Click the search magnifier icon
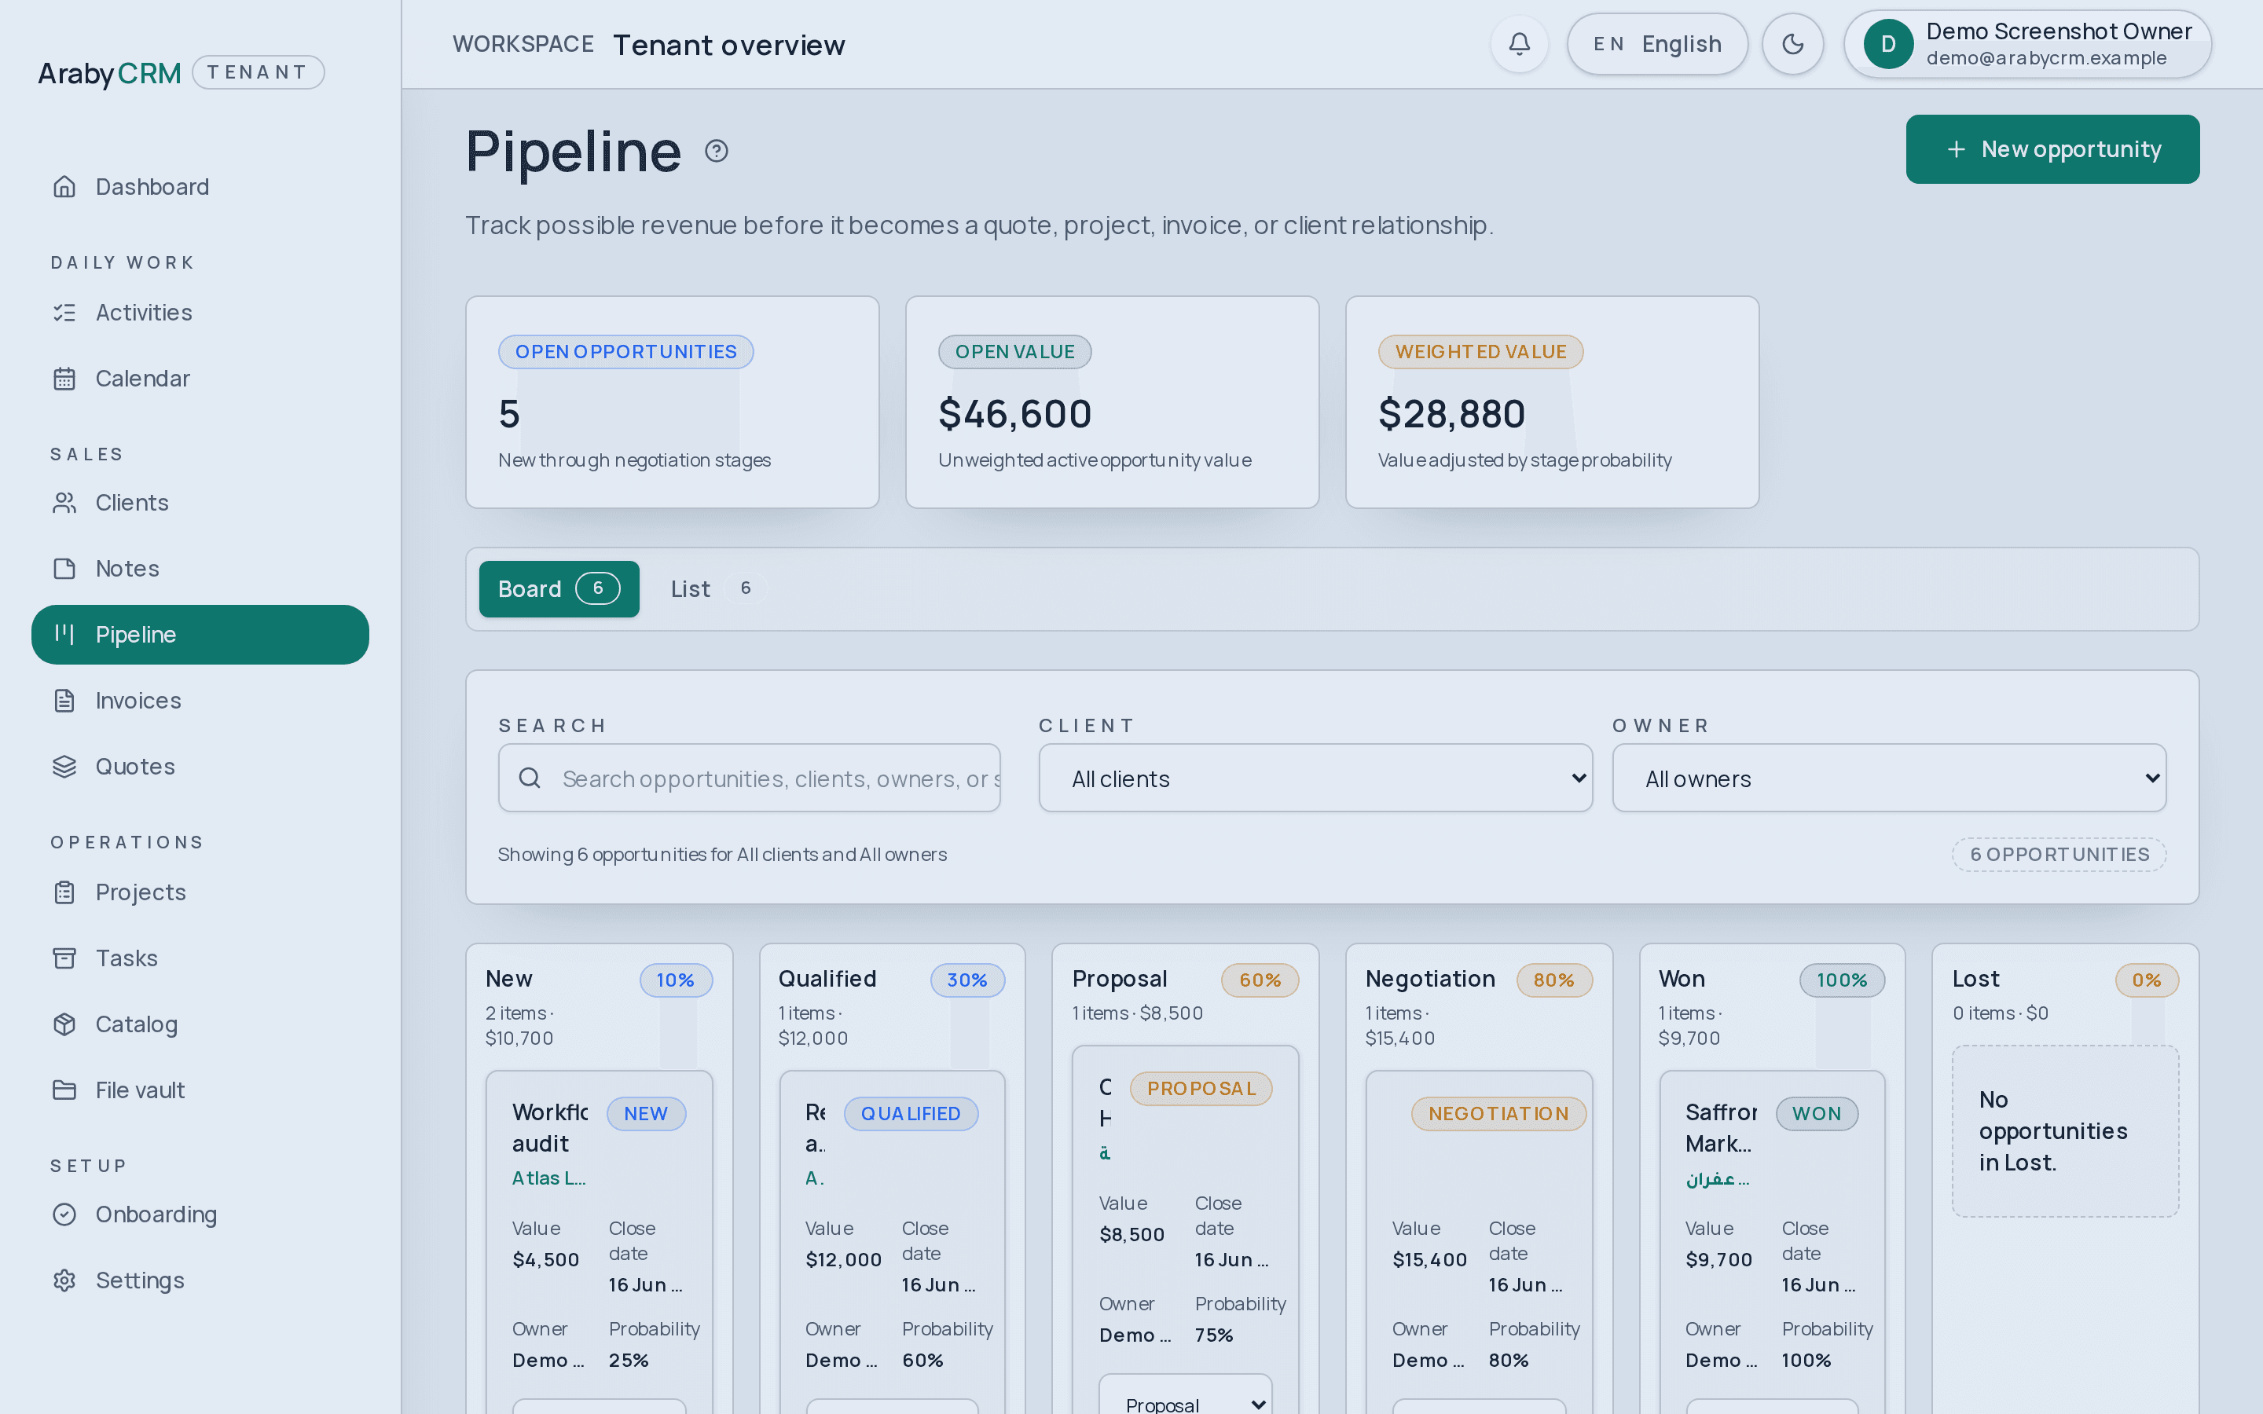2263x1414 pixels. [530, 778]
